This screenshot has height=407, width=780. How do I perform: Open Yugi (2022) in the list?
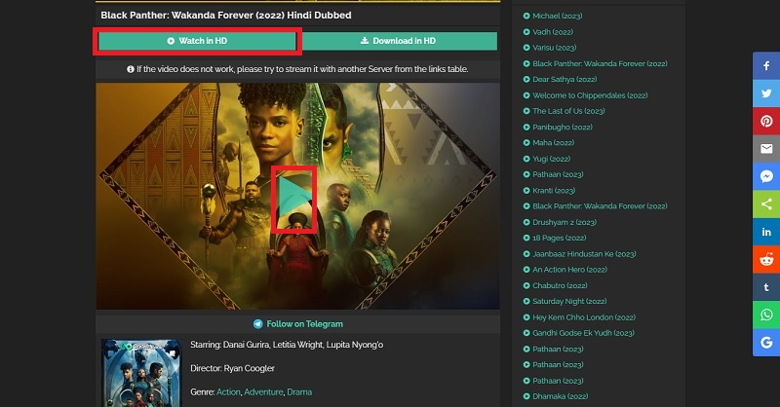(x=547, y=159)
